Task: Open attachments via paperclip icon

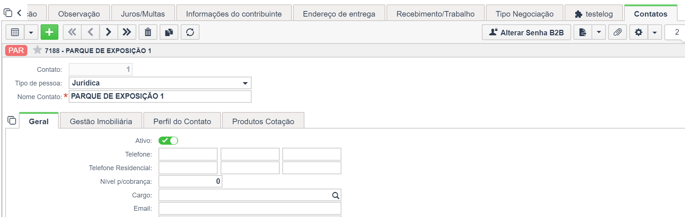Action: [617, 32]
